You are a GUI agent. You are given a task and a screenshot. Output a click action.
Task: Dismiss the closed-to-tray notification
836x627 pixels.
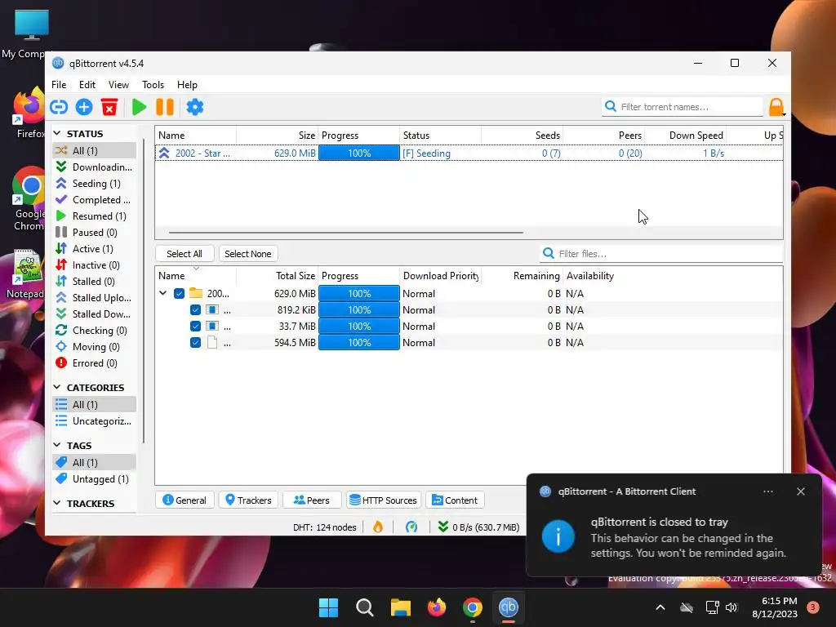801,491
